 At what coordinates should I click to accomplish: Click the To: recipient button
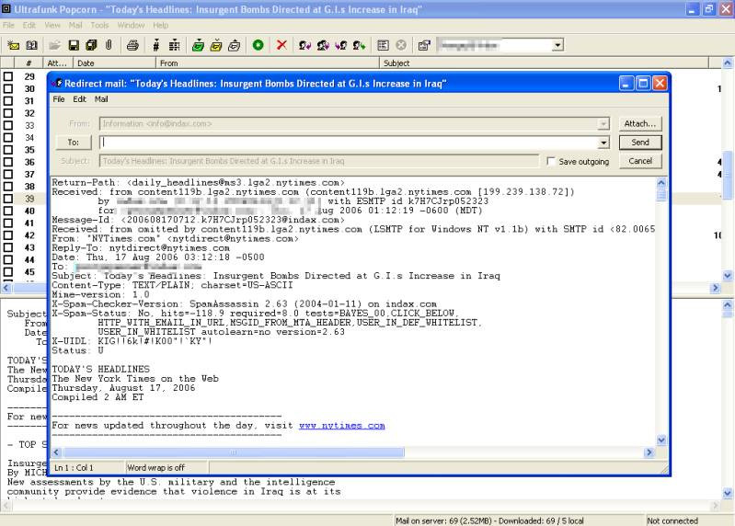point(73,143)
